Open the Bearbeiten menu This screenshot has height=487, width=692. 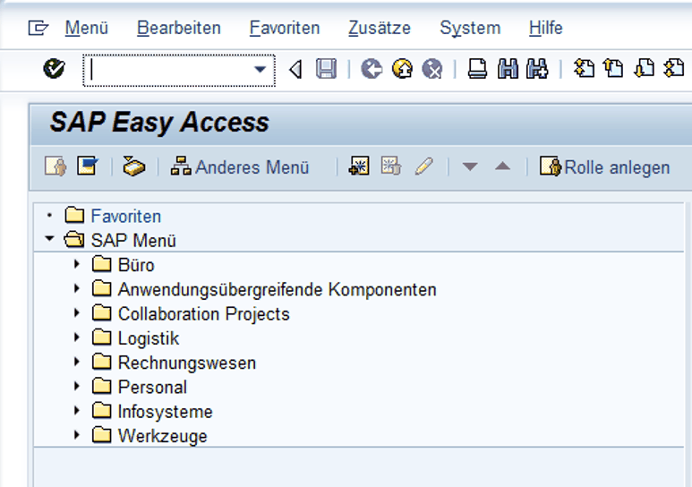(x=179, y=29)
